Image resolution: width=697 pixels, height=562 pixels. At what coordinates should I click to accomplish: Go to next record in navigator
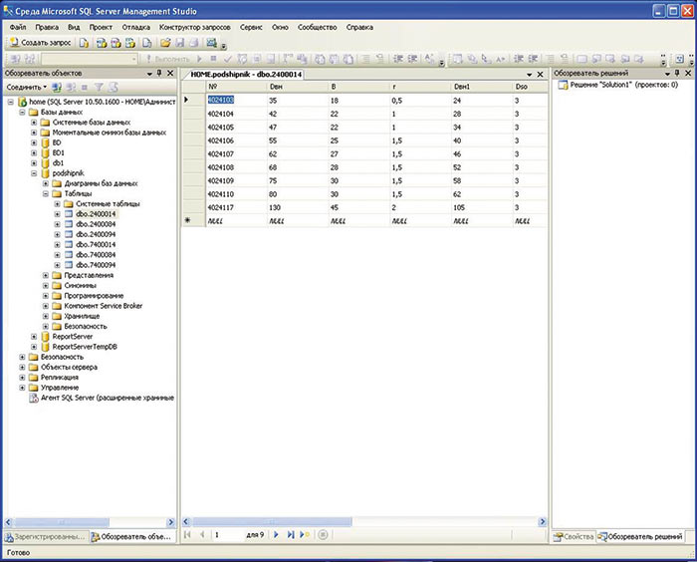click(x=276, y=534)
